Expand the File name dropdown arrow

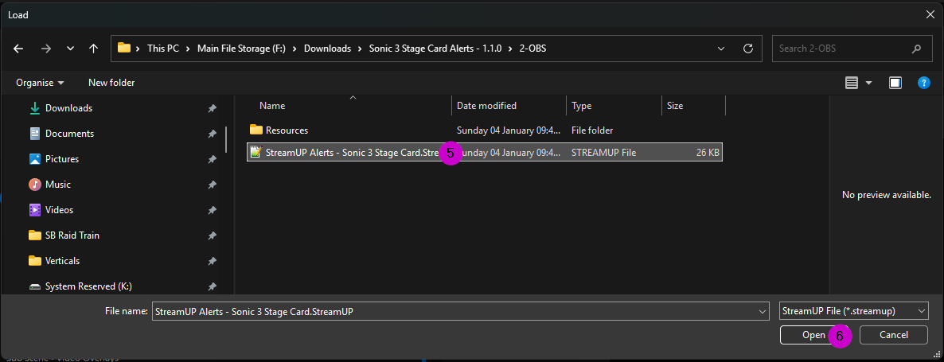[x=763, y=312]
